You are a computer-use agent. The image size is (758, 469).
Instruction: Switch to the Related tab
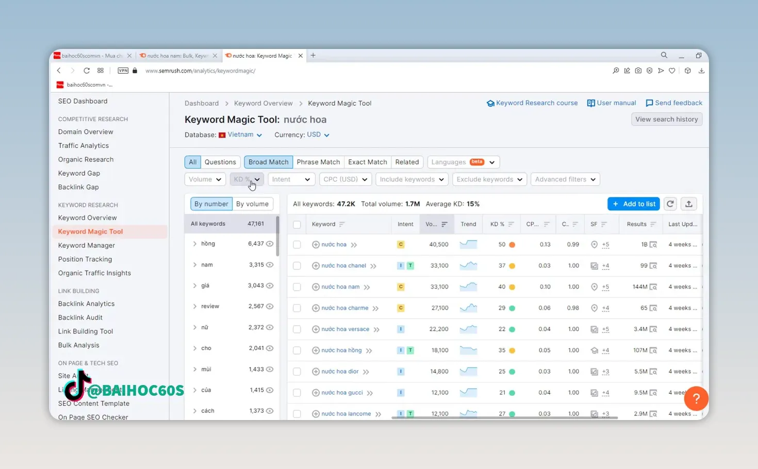(407, 162)
